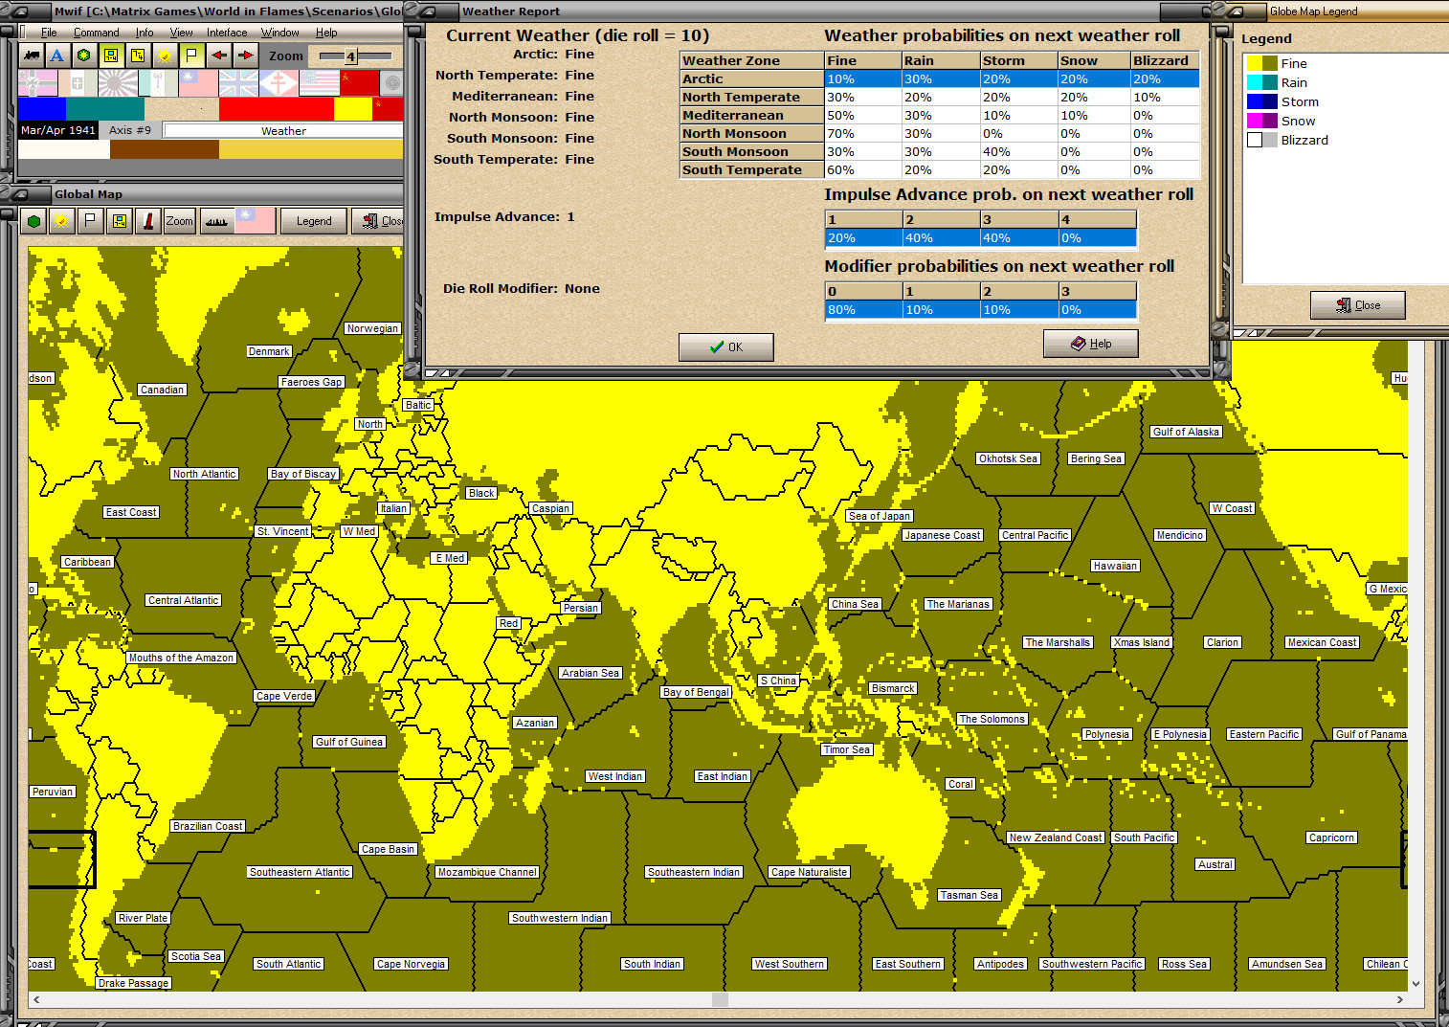The width and height of the screenshot is (1449, 1027).
Task: Click the Weather phase field
Action: [283, 131]
